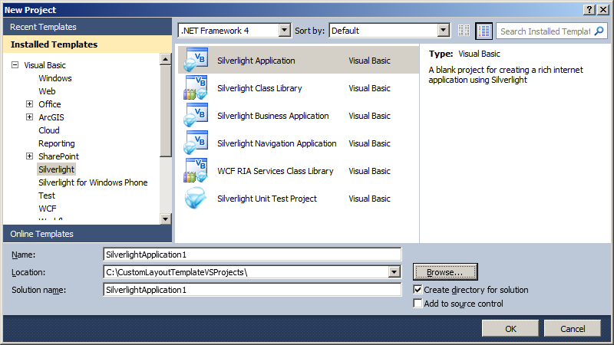Click the Silverlight Class Library icon

pos(196,87)
